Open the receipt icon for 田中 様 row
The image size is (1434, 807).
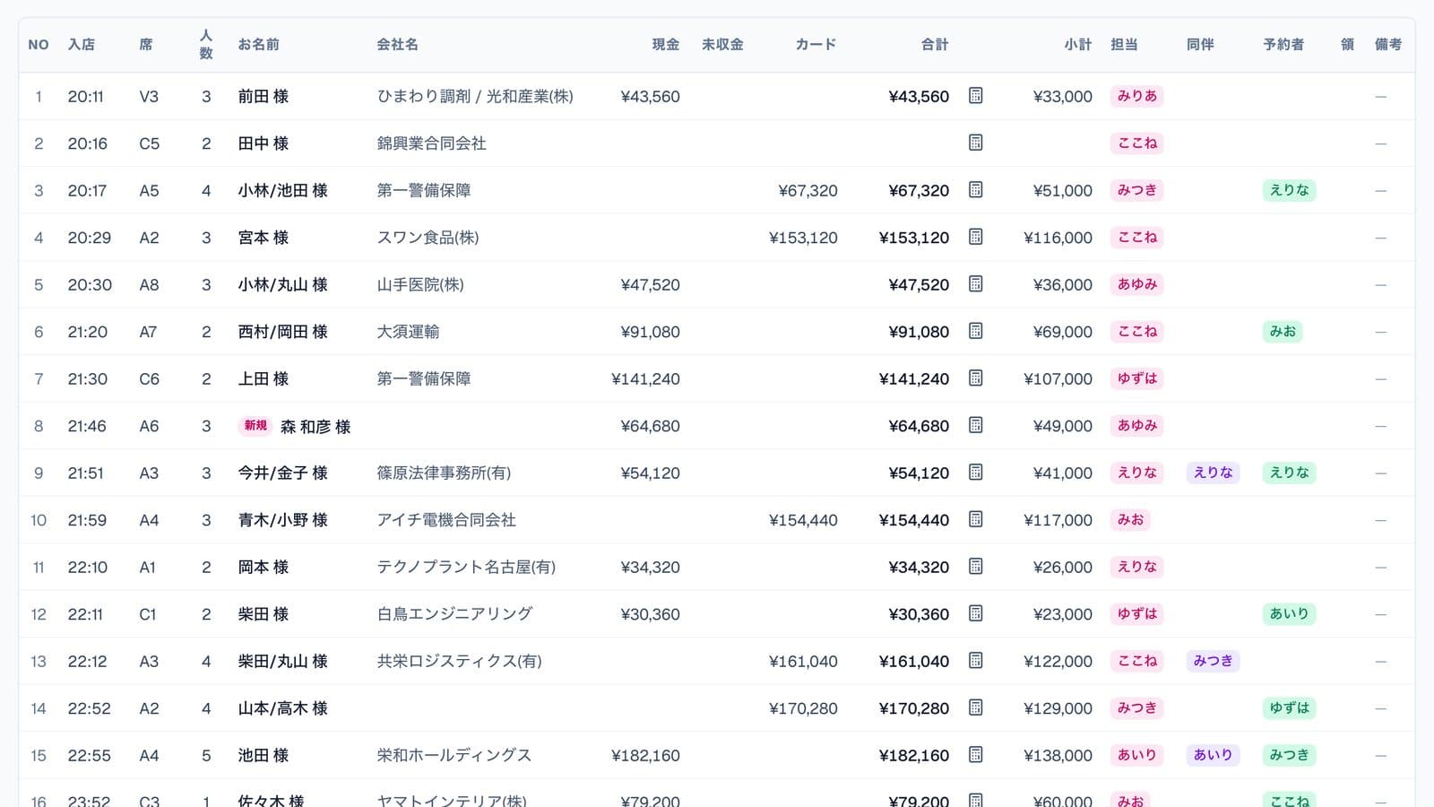pos(976,143)
